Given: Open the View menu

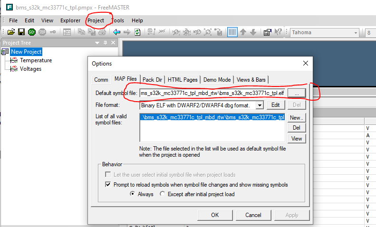Looking at the screenshot, I should pyautogui.click(x=47, y=20).
